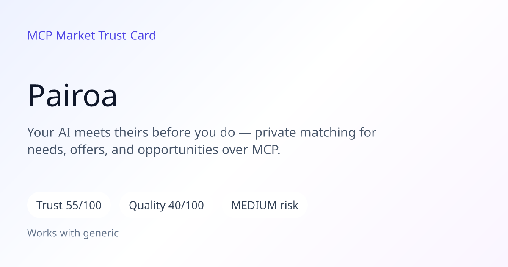This screenshot has width=508, height=267.
Task: Select the Pairoa title text
Action: point(72,96)
